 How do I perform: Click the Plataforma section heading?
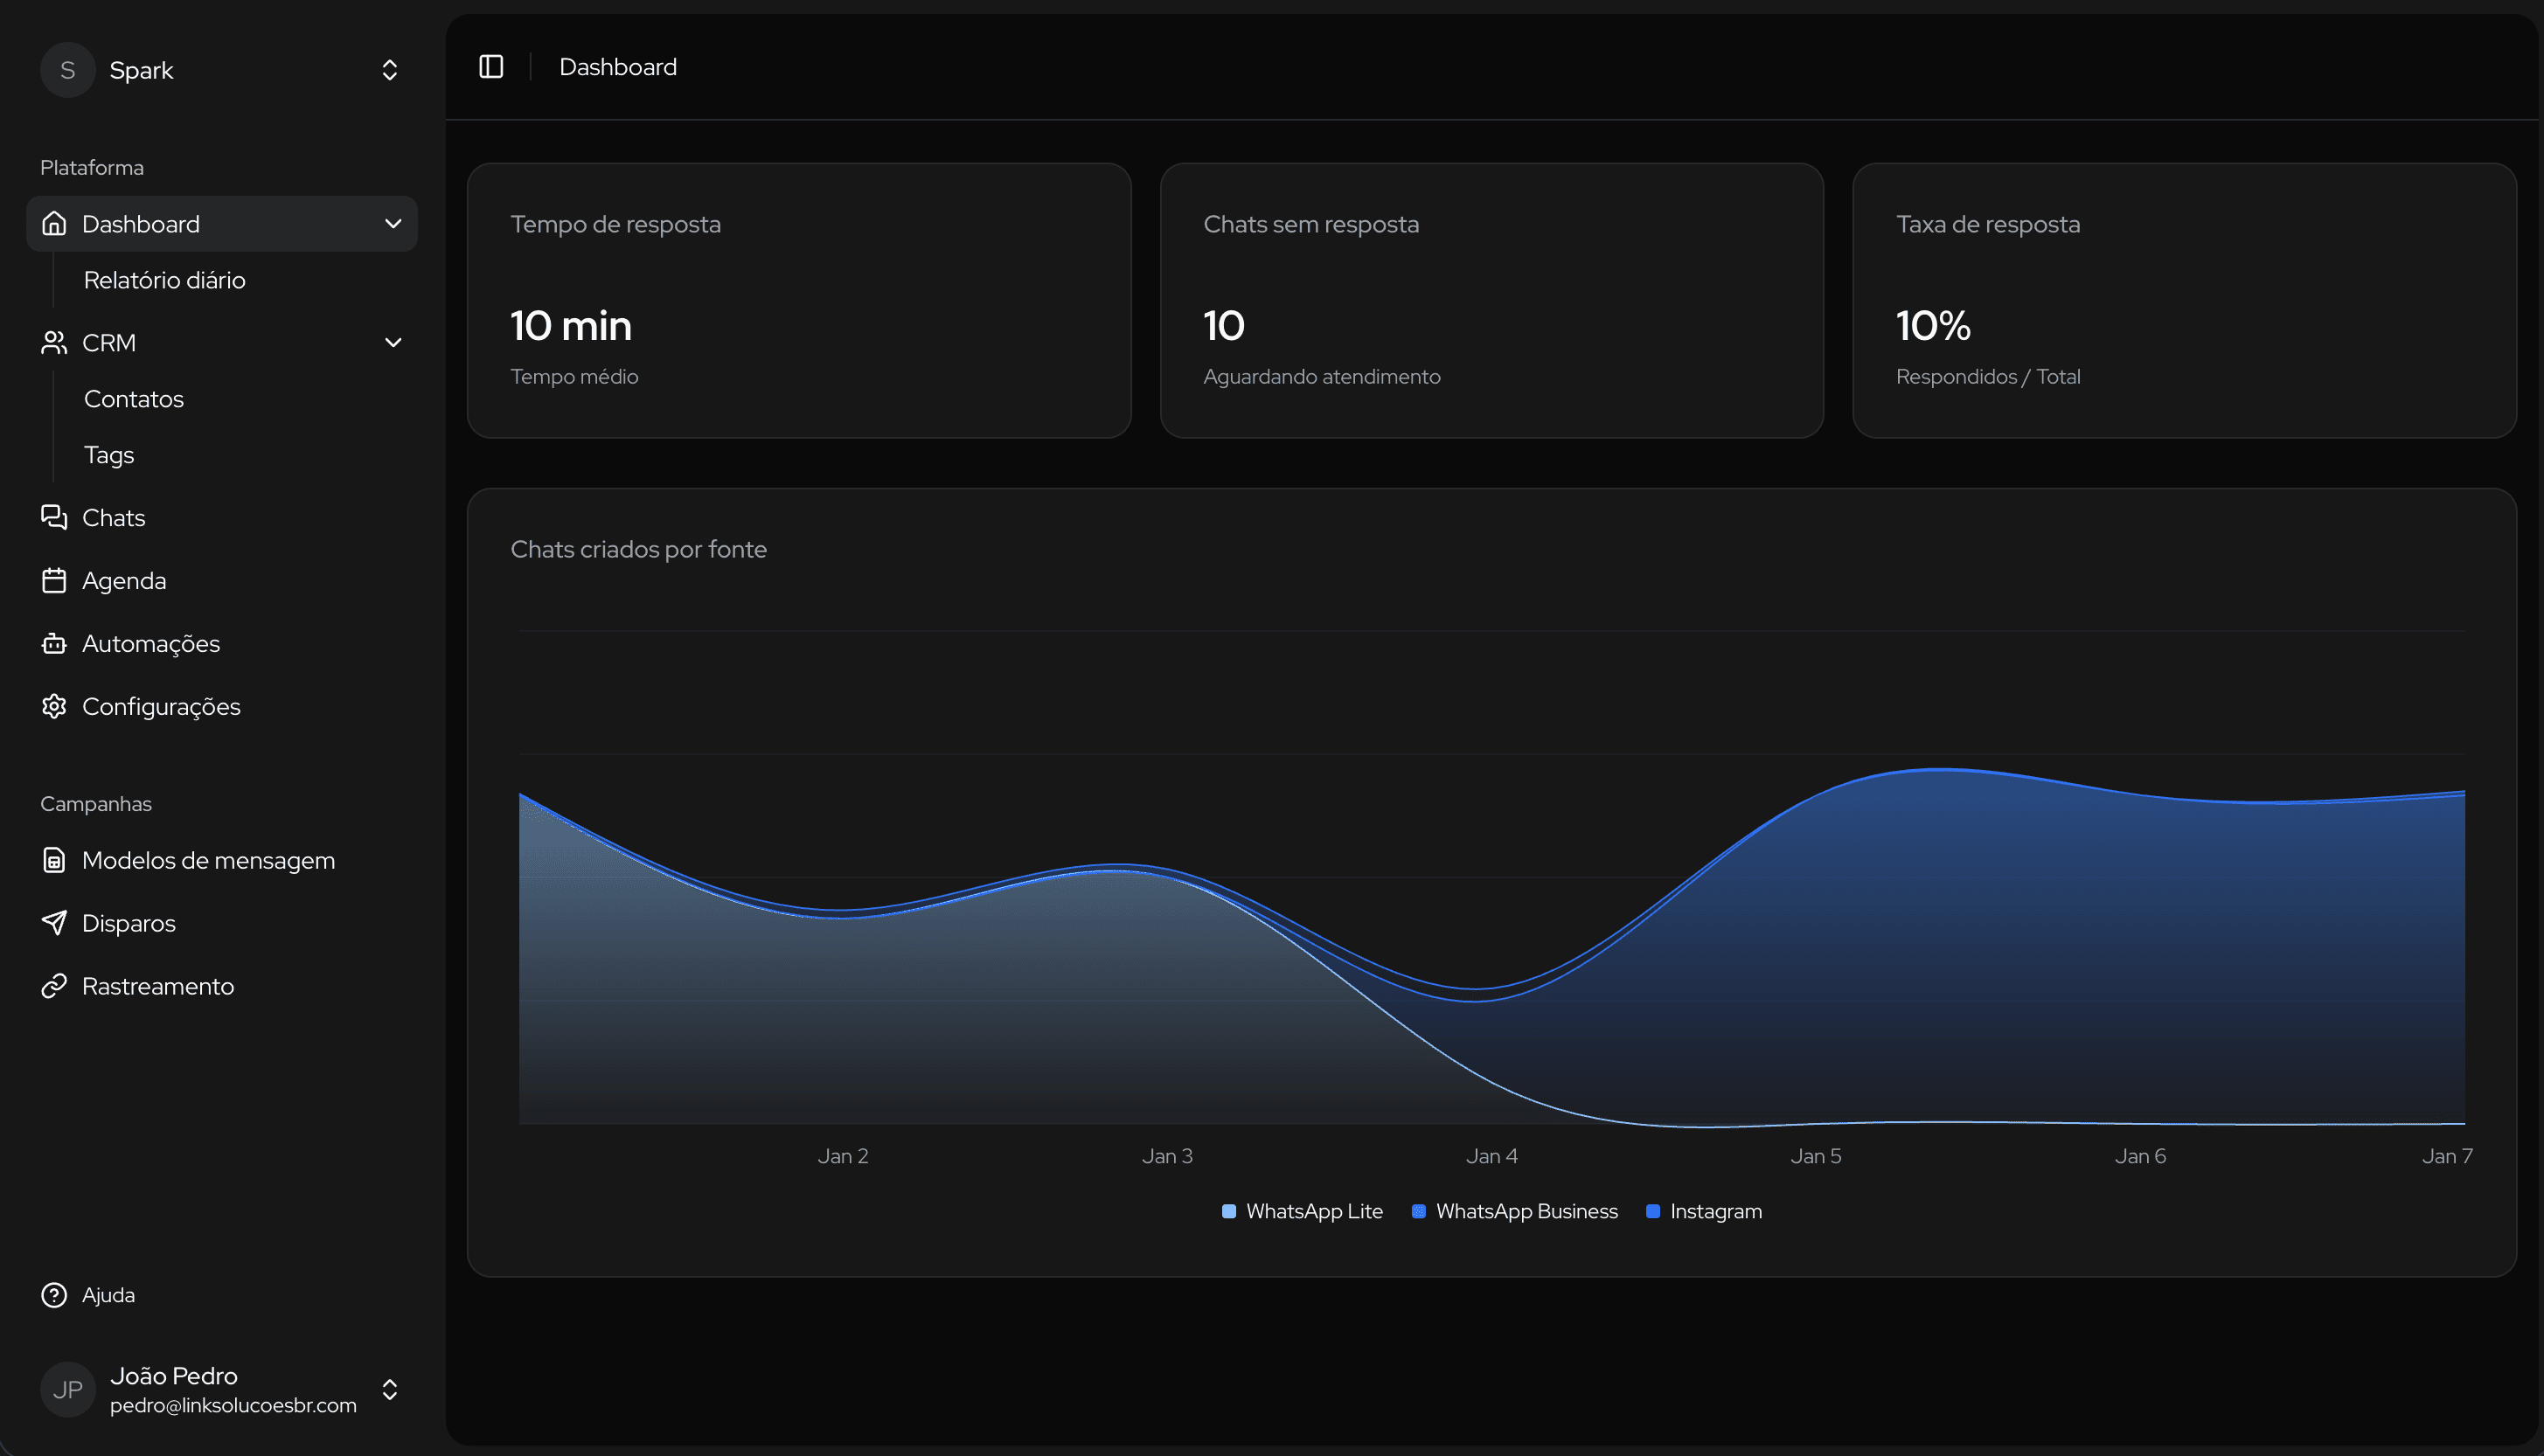click(x=92, y=168)
